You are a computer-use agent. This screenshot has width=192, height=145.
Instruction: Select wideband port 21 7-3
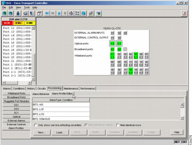146,71
